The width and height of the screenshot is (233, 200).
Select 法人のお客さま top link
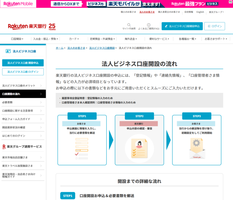[x=147, y=12]
